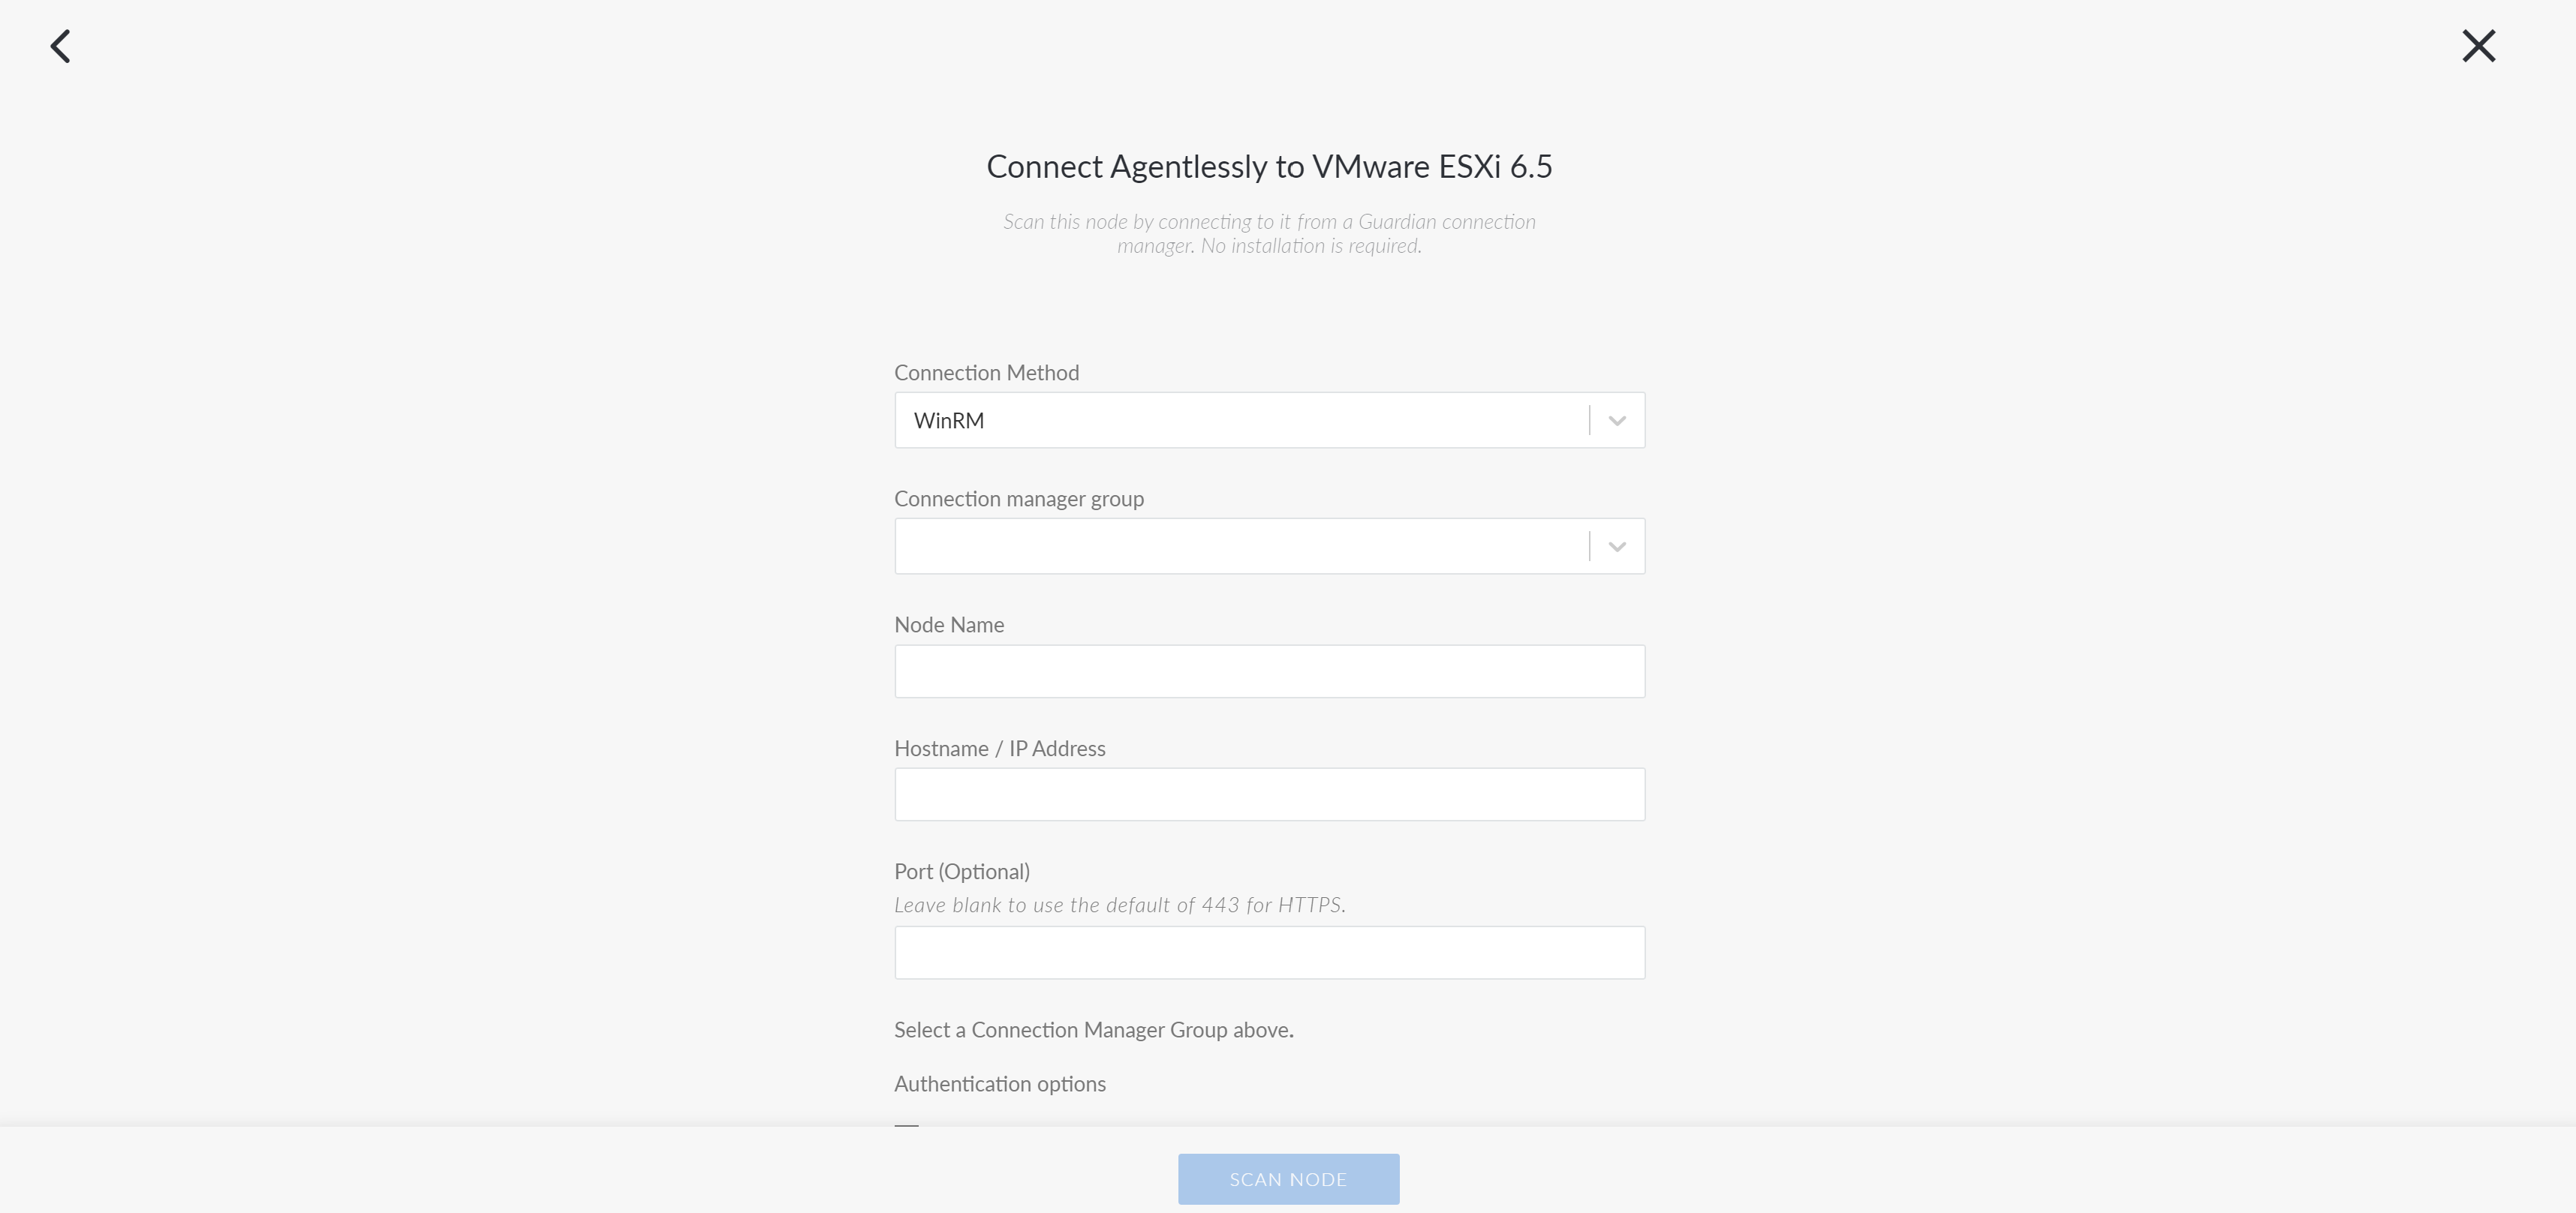
Task: Close the ESXi connection dialog with X
Action: (x=2478, y=46)
